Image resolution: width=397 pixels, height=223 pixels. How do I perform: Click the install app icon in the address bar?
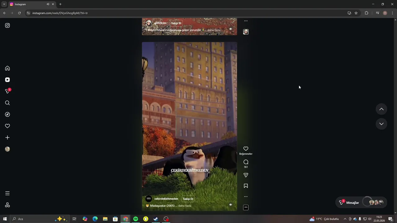(x=349, y=13)
